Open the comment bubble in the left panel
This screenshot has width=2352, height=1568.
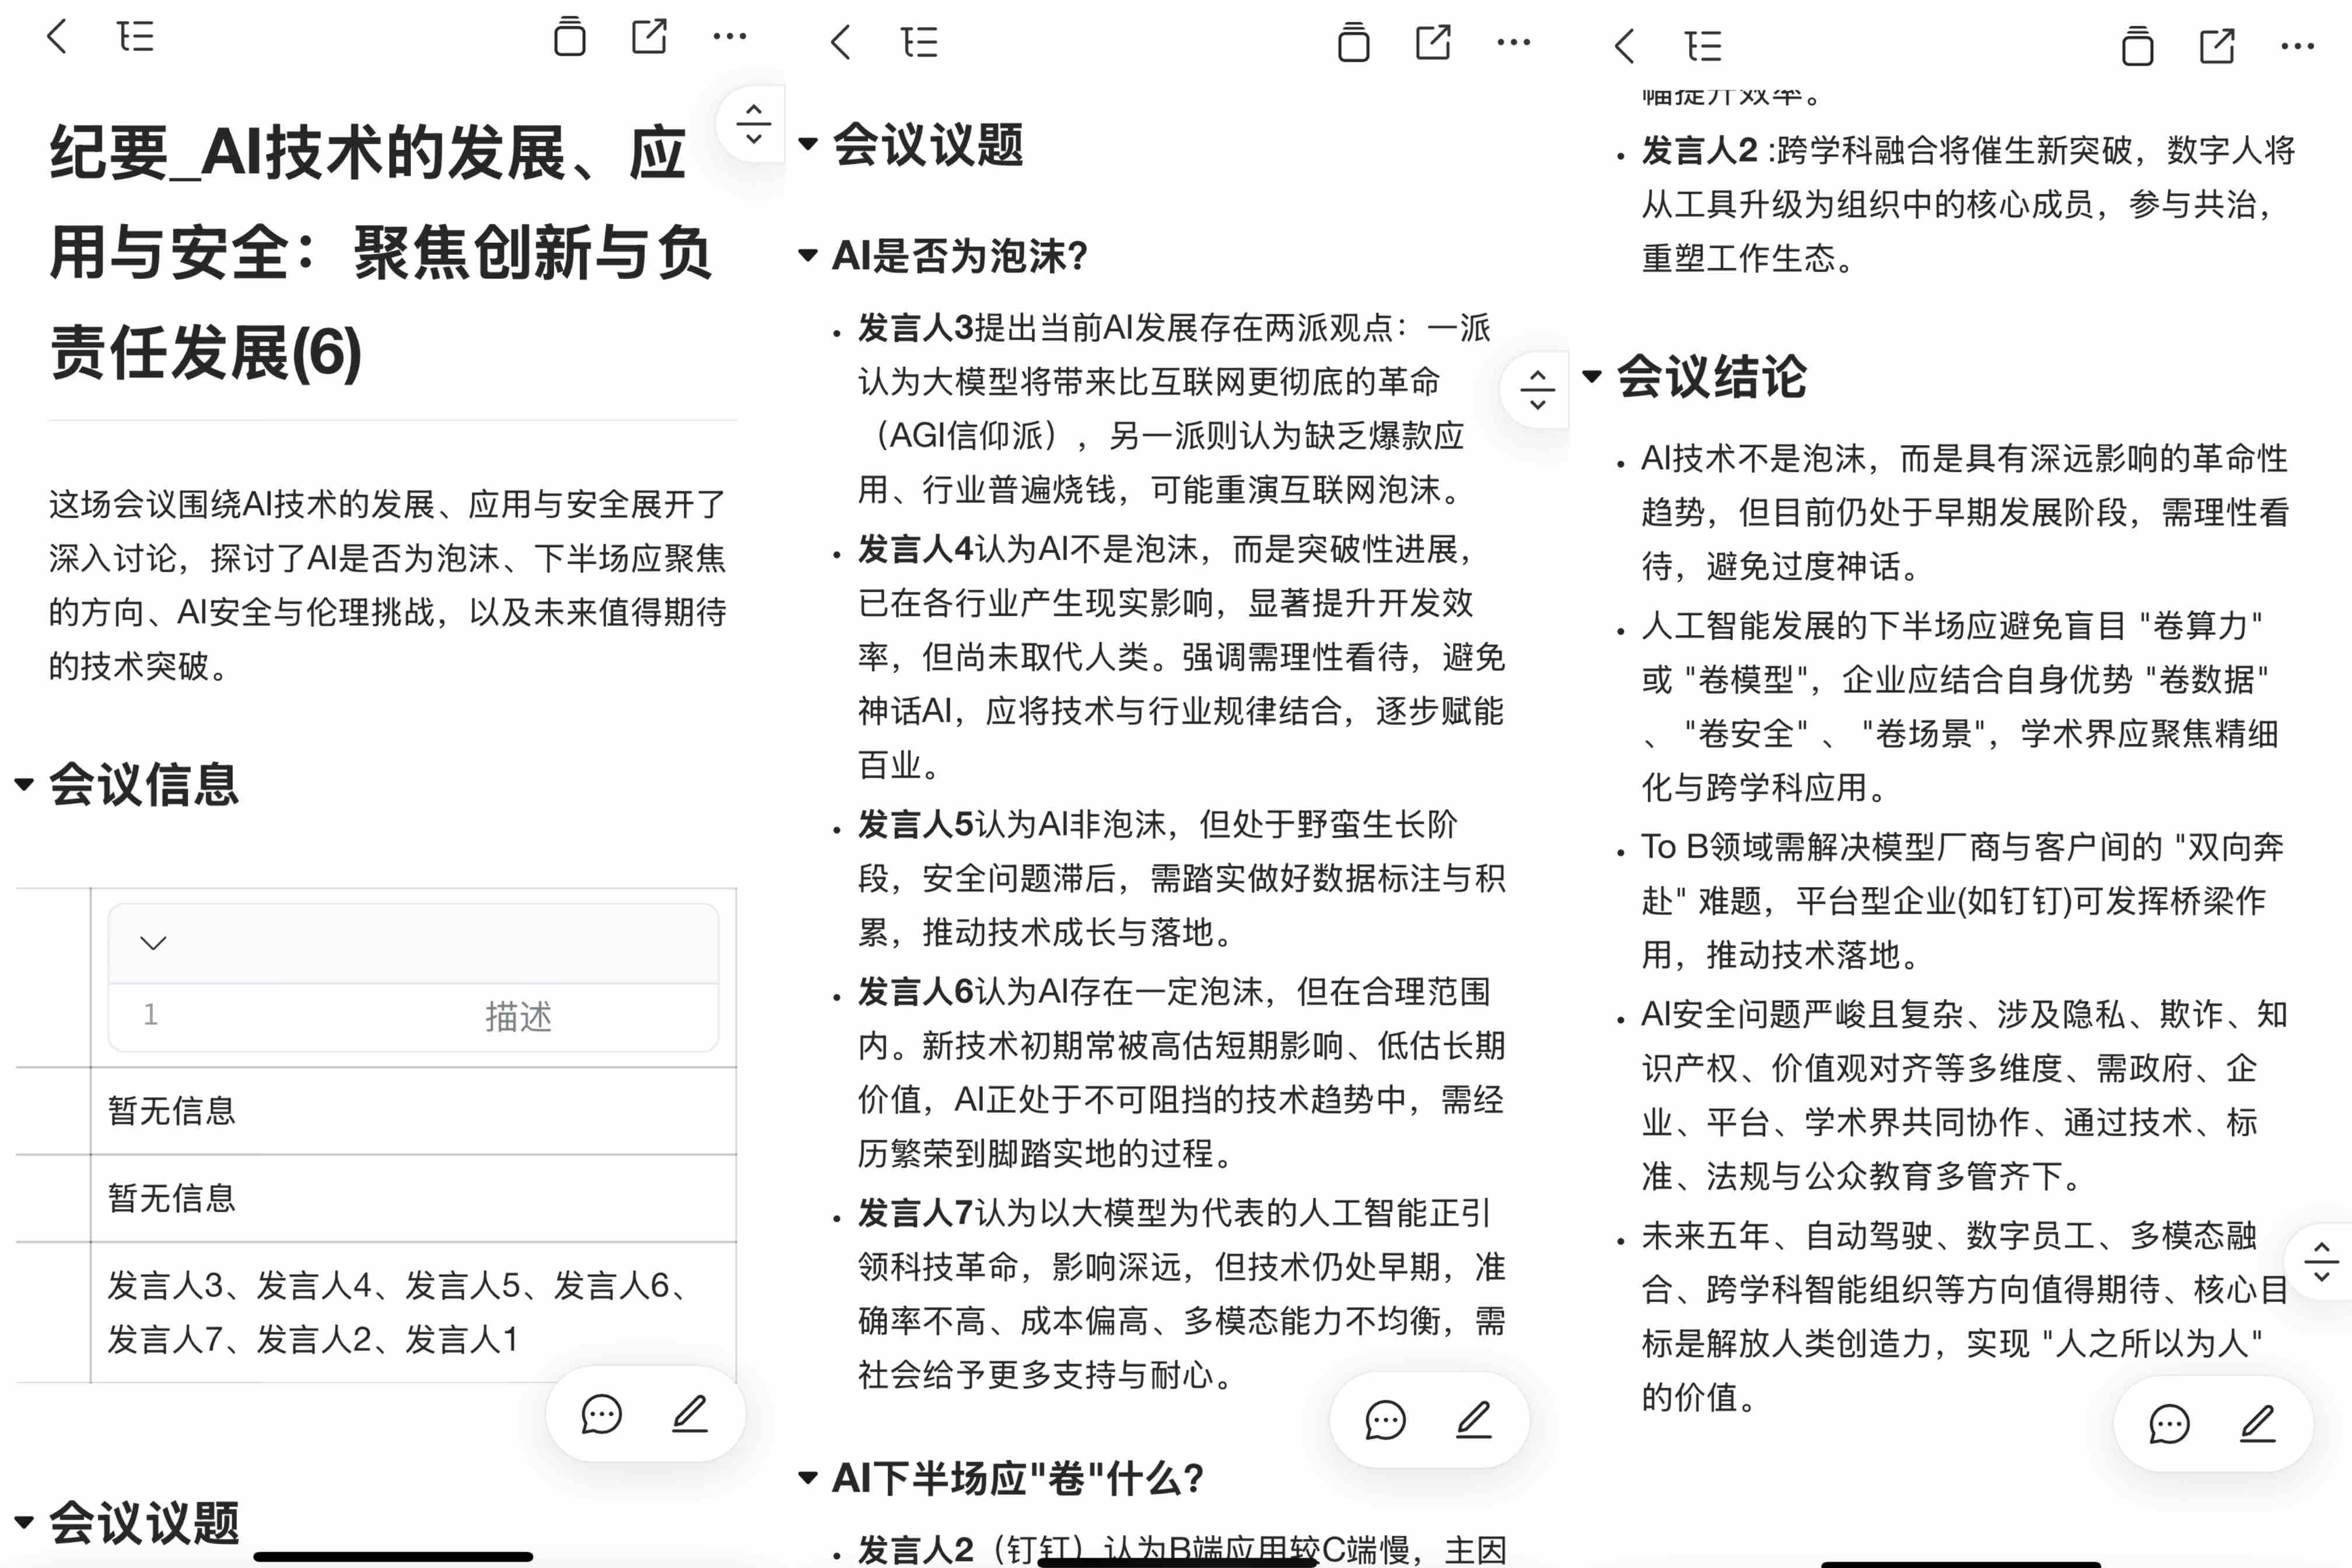(601, 1414)
